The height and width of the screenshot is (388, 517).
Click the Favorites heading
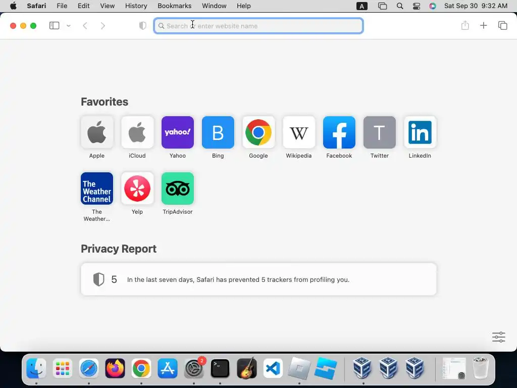tap(105, 102)
